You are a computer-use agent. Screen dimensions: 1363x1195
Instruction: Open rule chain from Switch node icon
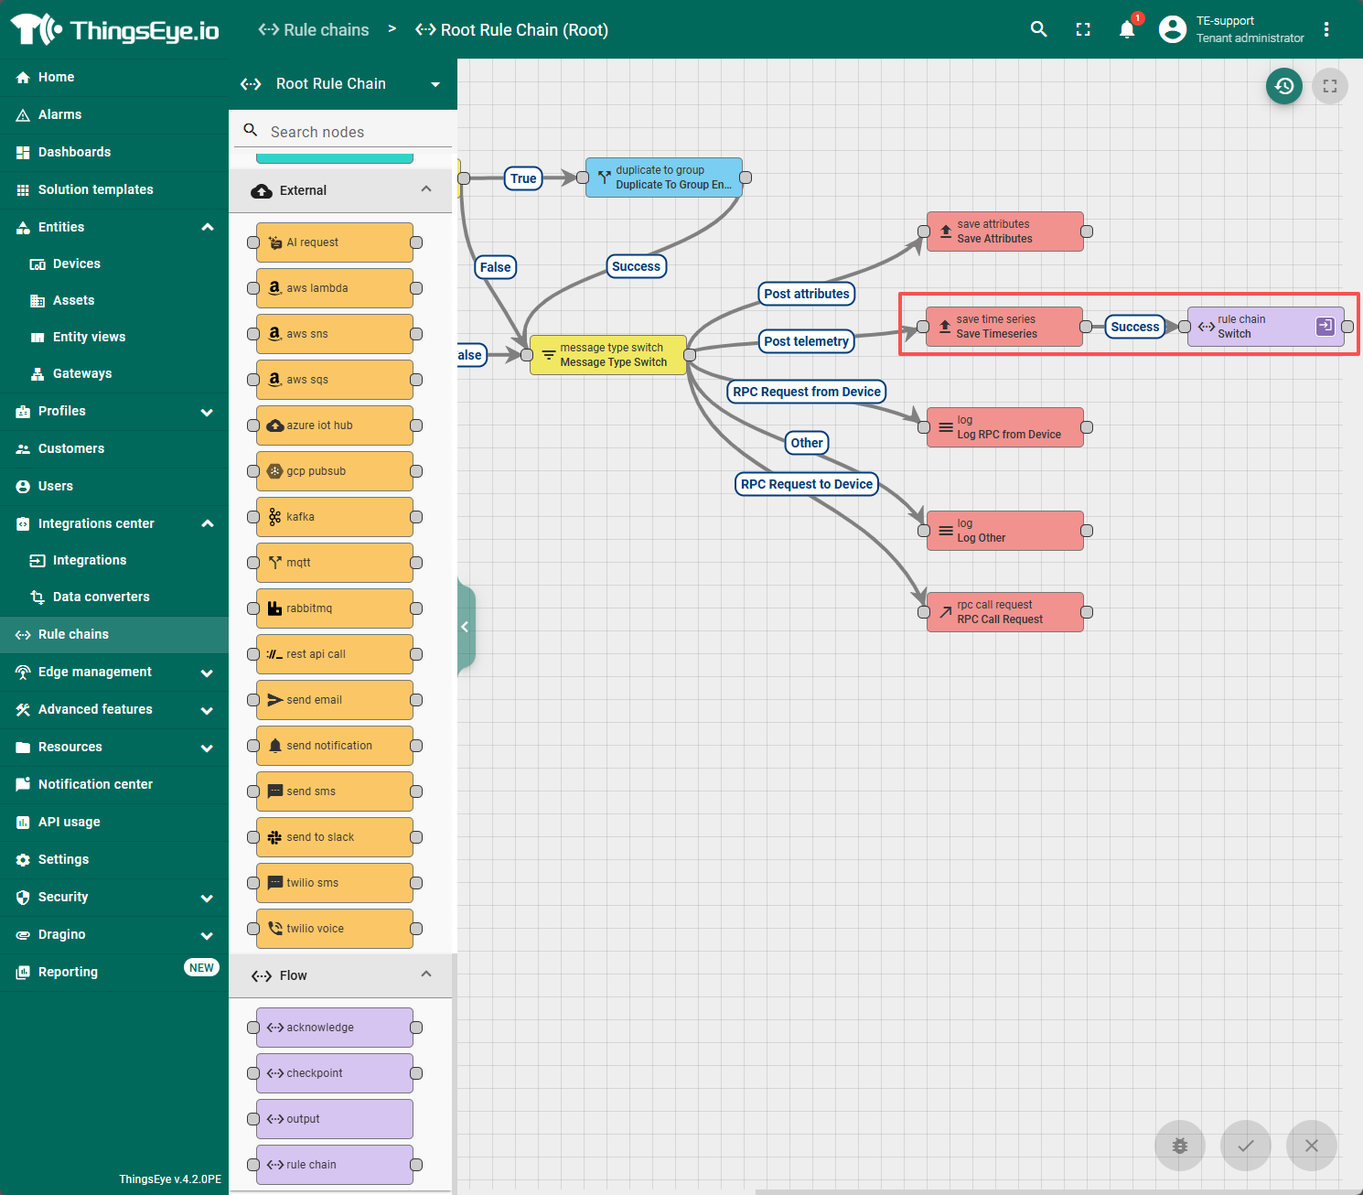pos(1325,326)
